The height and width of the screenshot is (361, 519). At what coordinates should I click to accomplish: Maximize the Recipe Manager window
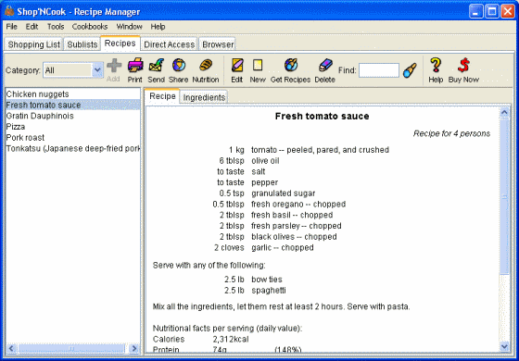click(x=492, y=11)
